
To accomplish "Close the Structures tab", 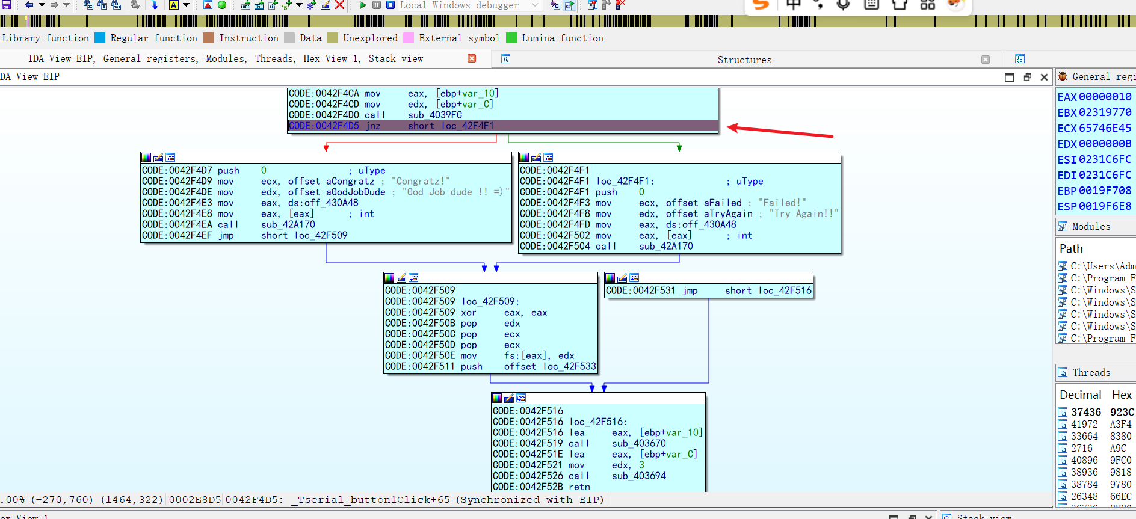I will point(986,60).
